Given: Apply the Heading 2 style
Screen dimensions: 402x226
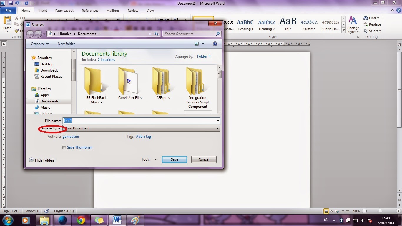Looking at the screenshot, I should pos(267,24).
